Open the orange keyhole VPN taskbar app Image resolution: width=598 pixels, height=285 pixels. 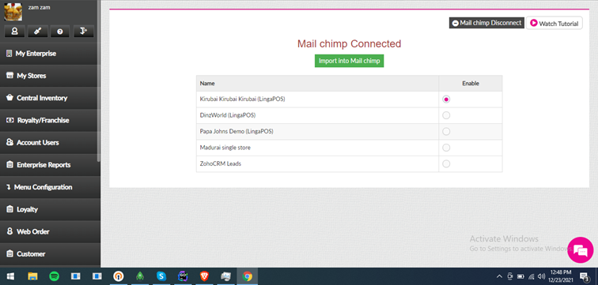point(119,276)
